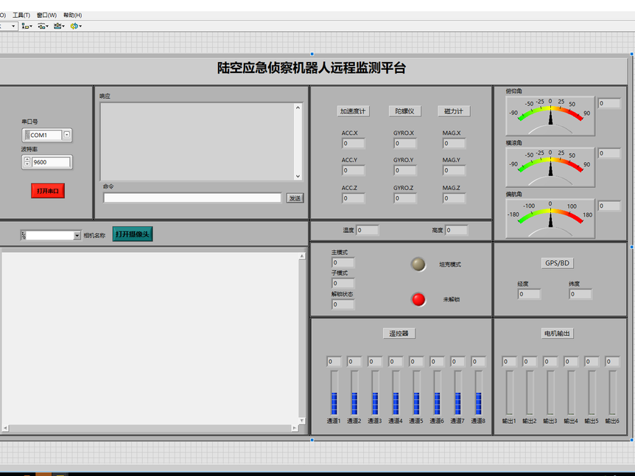Click the yaw gauge numeric display
The image size is (635, 476).
609,206
